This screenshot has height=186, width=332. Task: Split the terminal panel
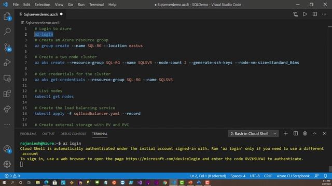coord(296,133)
